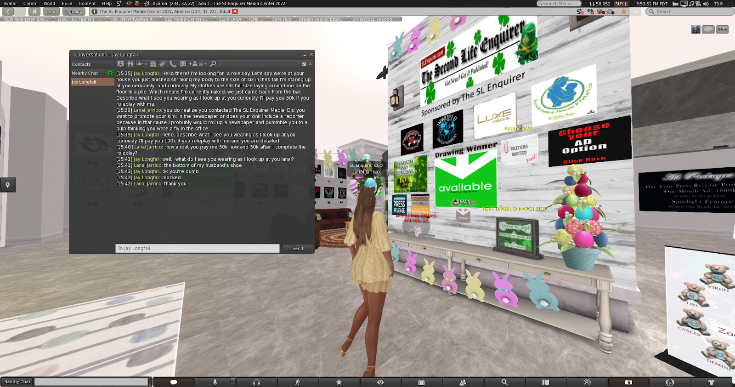Open the appearance shirt icon in bottom toolbar

pos(711,382)
